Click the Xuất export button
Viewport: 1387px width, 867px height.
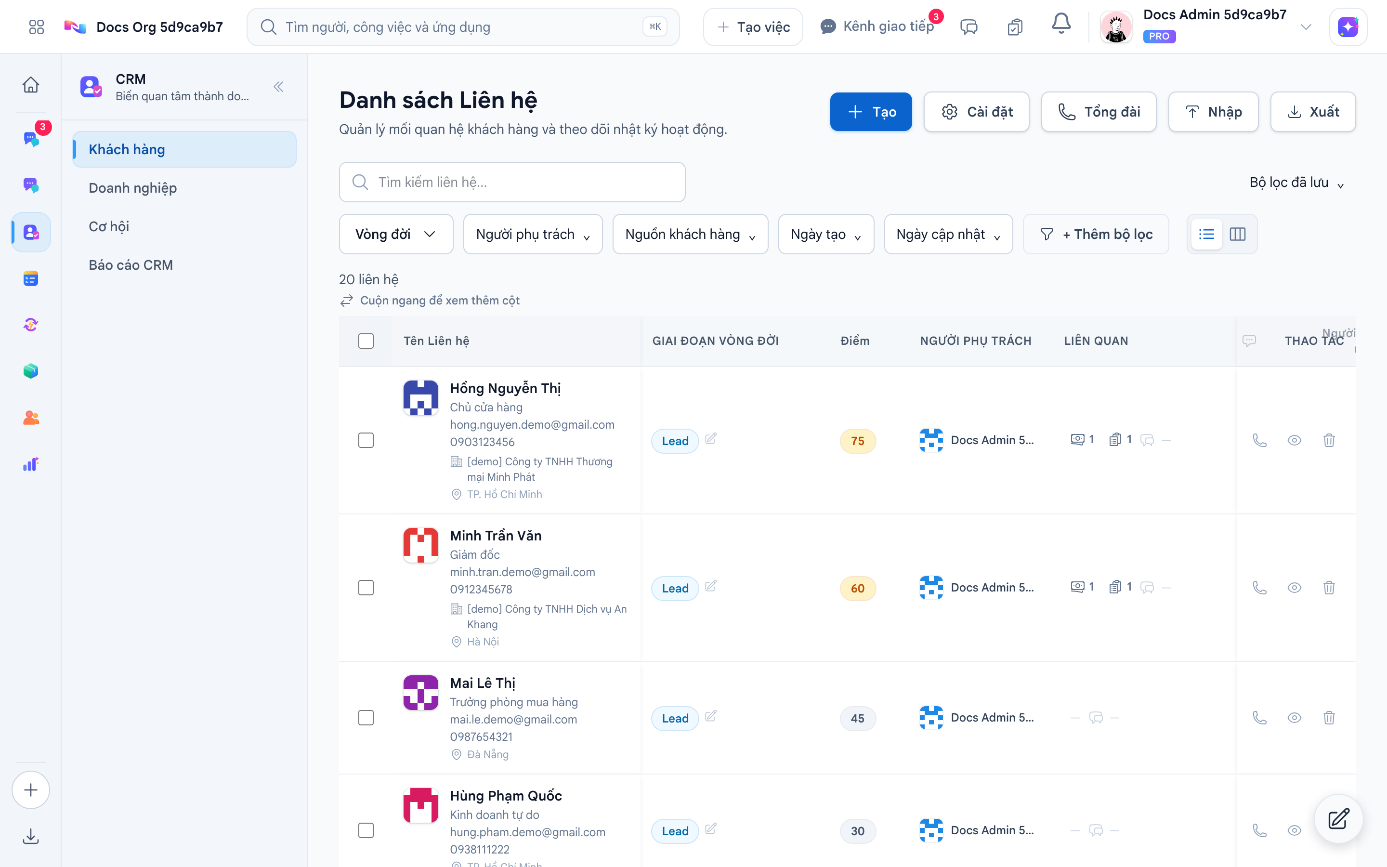(x=1312, y=112)
